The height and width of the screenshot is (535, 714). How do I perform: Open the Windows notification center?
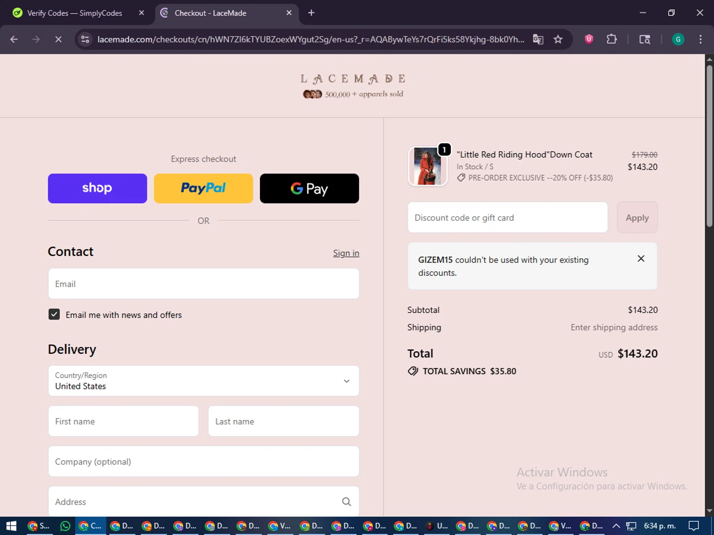coord(694,525)
